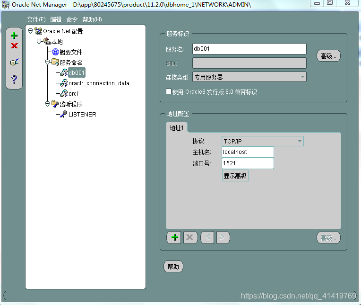
Task: Close the Oracle Net Manager window
Action: (348, 3)
